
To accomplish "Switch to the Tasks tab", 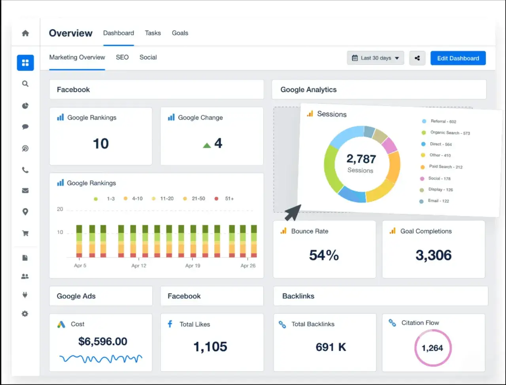I will [x=153, y=33].
